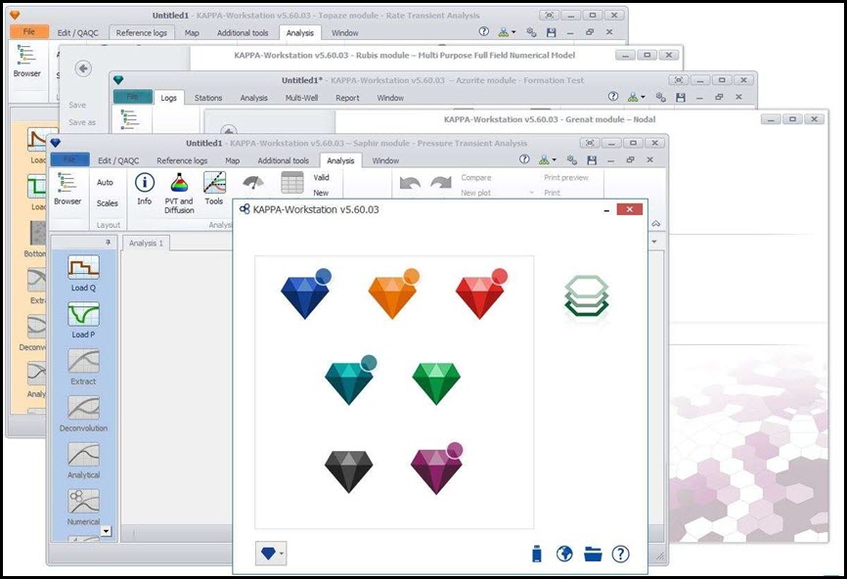This screenshot has height=579, width=847.
Task: Open the green Emeraude diamond module
Action: 436,383
